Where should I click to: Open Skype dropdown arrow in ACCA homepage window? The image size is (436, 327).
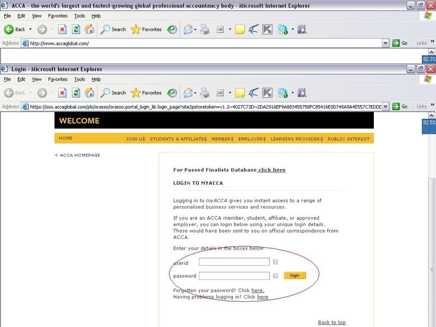pos(293,29)
